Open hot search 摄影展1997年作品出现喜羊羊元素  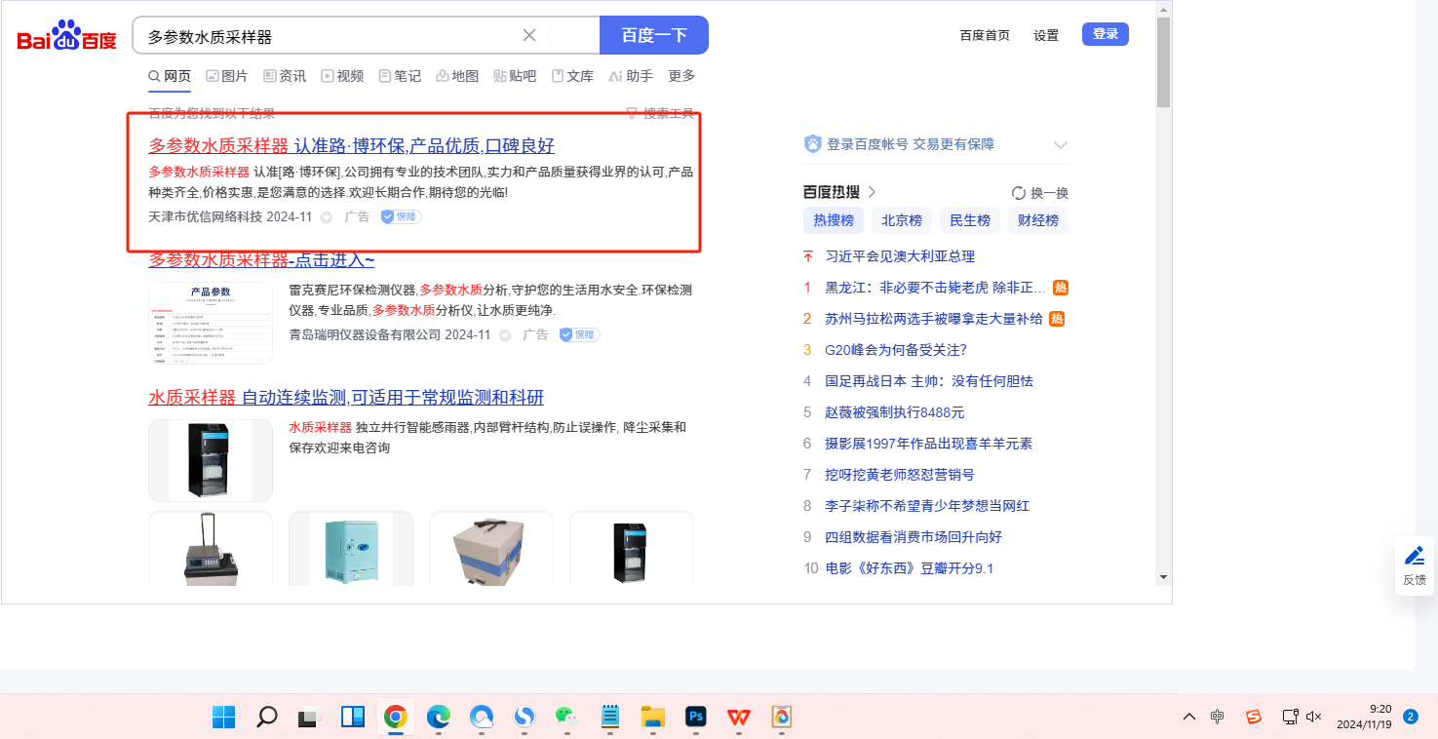point(929,444)
